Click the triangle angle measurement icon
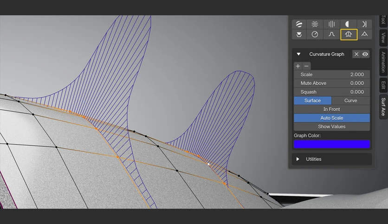 pos(364,34)
